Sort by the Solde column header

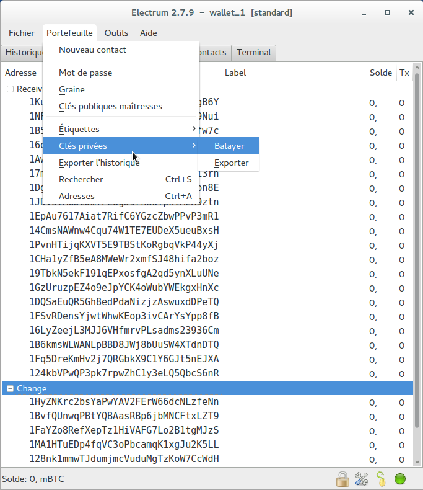point(382,73)
